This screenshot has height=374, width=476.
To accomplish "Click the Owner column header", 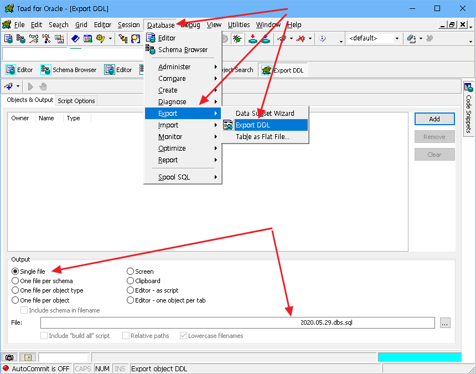I will [22, 118].
